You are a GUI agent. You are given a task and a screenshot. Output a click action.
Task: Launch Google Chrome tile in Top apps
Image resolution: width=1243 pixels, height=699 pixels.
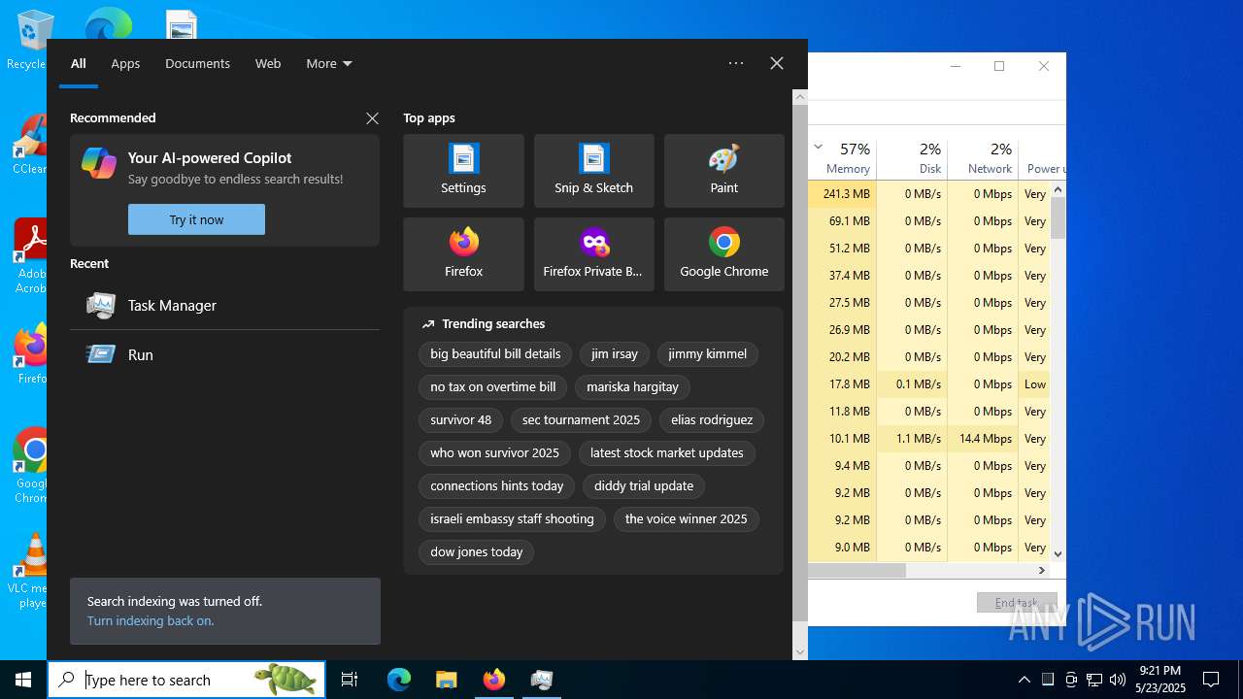(723, 254)
